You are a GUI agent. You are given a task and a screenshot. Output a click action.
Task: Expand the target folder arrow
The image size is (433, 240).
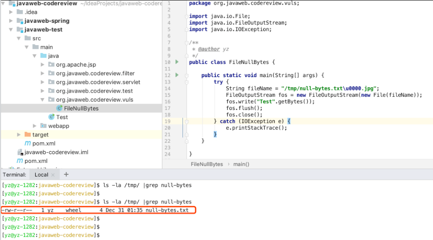click(x=19, y=135)
